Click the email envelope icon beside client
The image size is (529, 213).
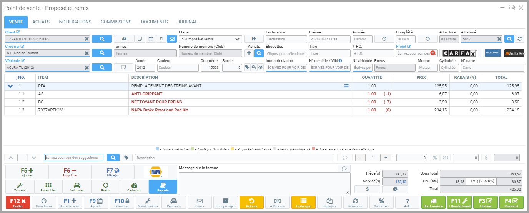[x=172, y=39]
